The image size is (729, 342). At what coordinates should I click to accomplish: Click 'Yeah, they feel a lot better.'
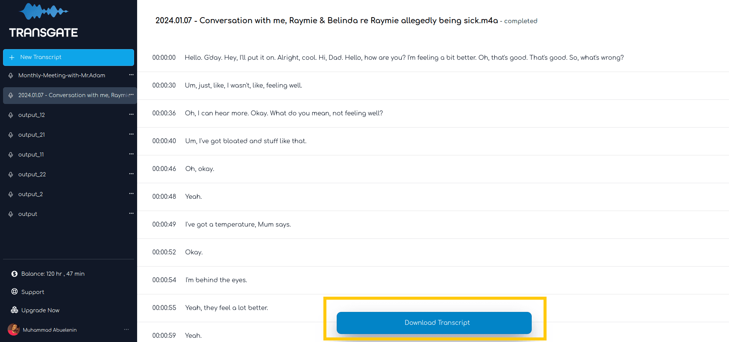(227, 308)
